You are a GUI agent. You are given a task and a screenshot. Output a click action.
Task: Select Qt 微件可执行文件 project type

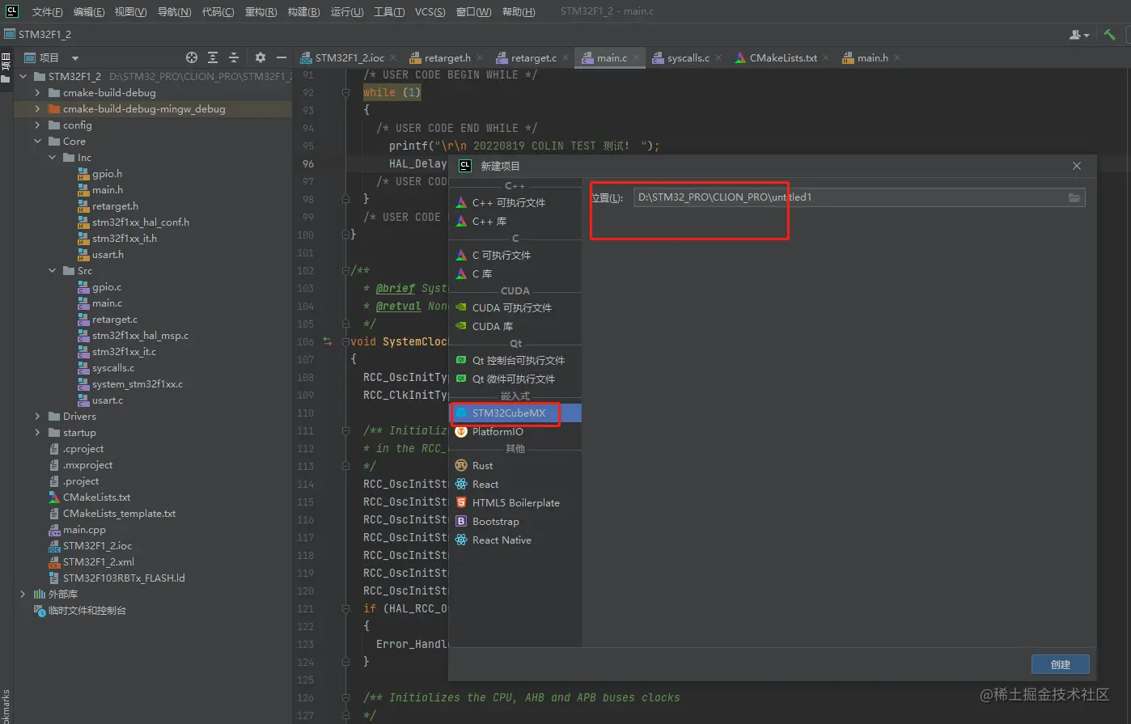point(515,379)
